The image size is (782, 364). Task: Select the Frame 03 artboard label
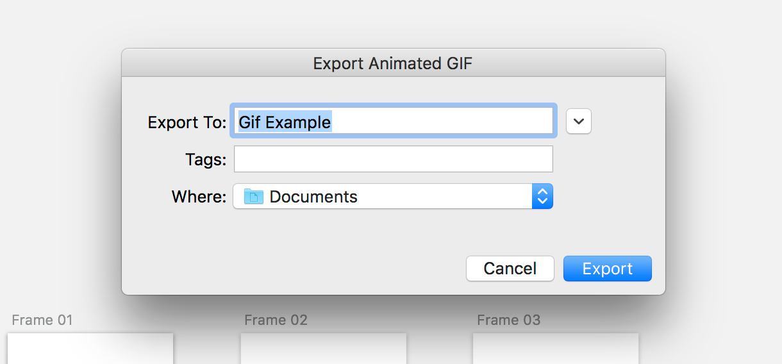click(x=509, y=320)
